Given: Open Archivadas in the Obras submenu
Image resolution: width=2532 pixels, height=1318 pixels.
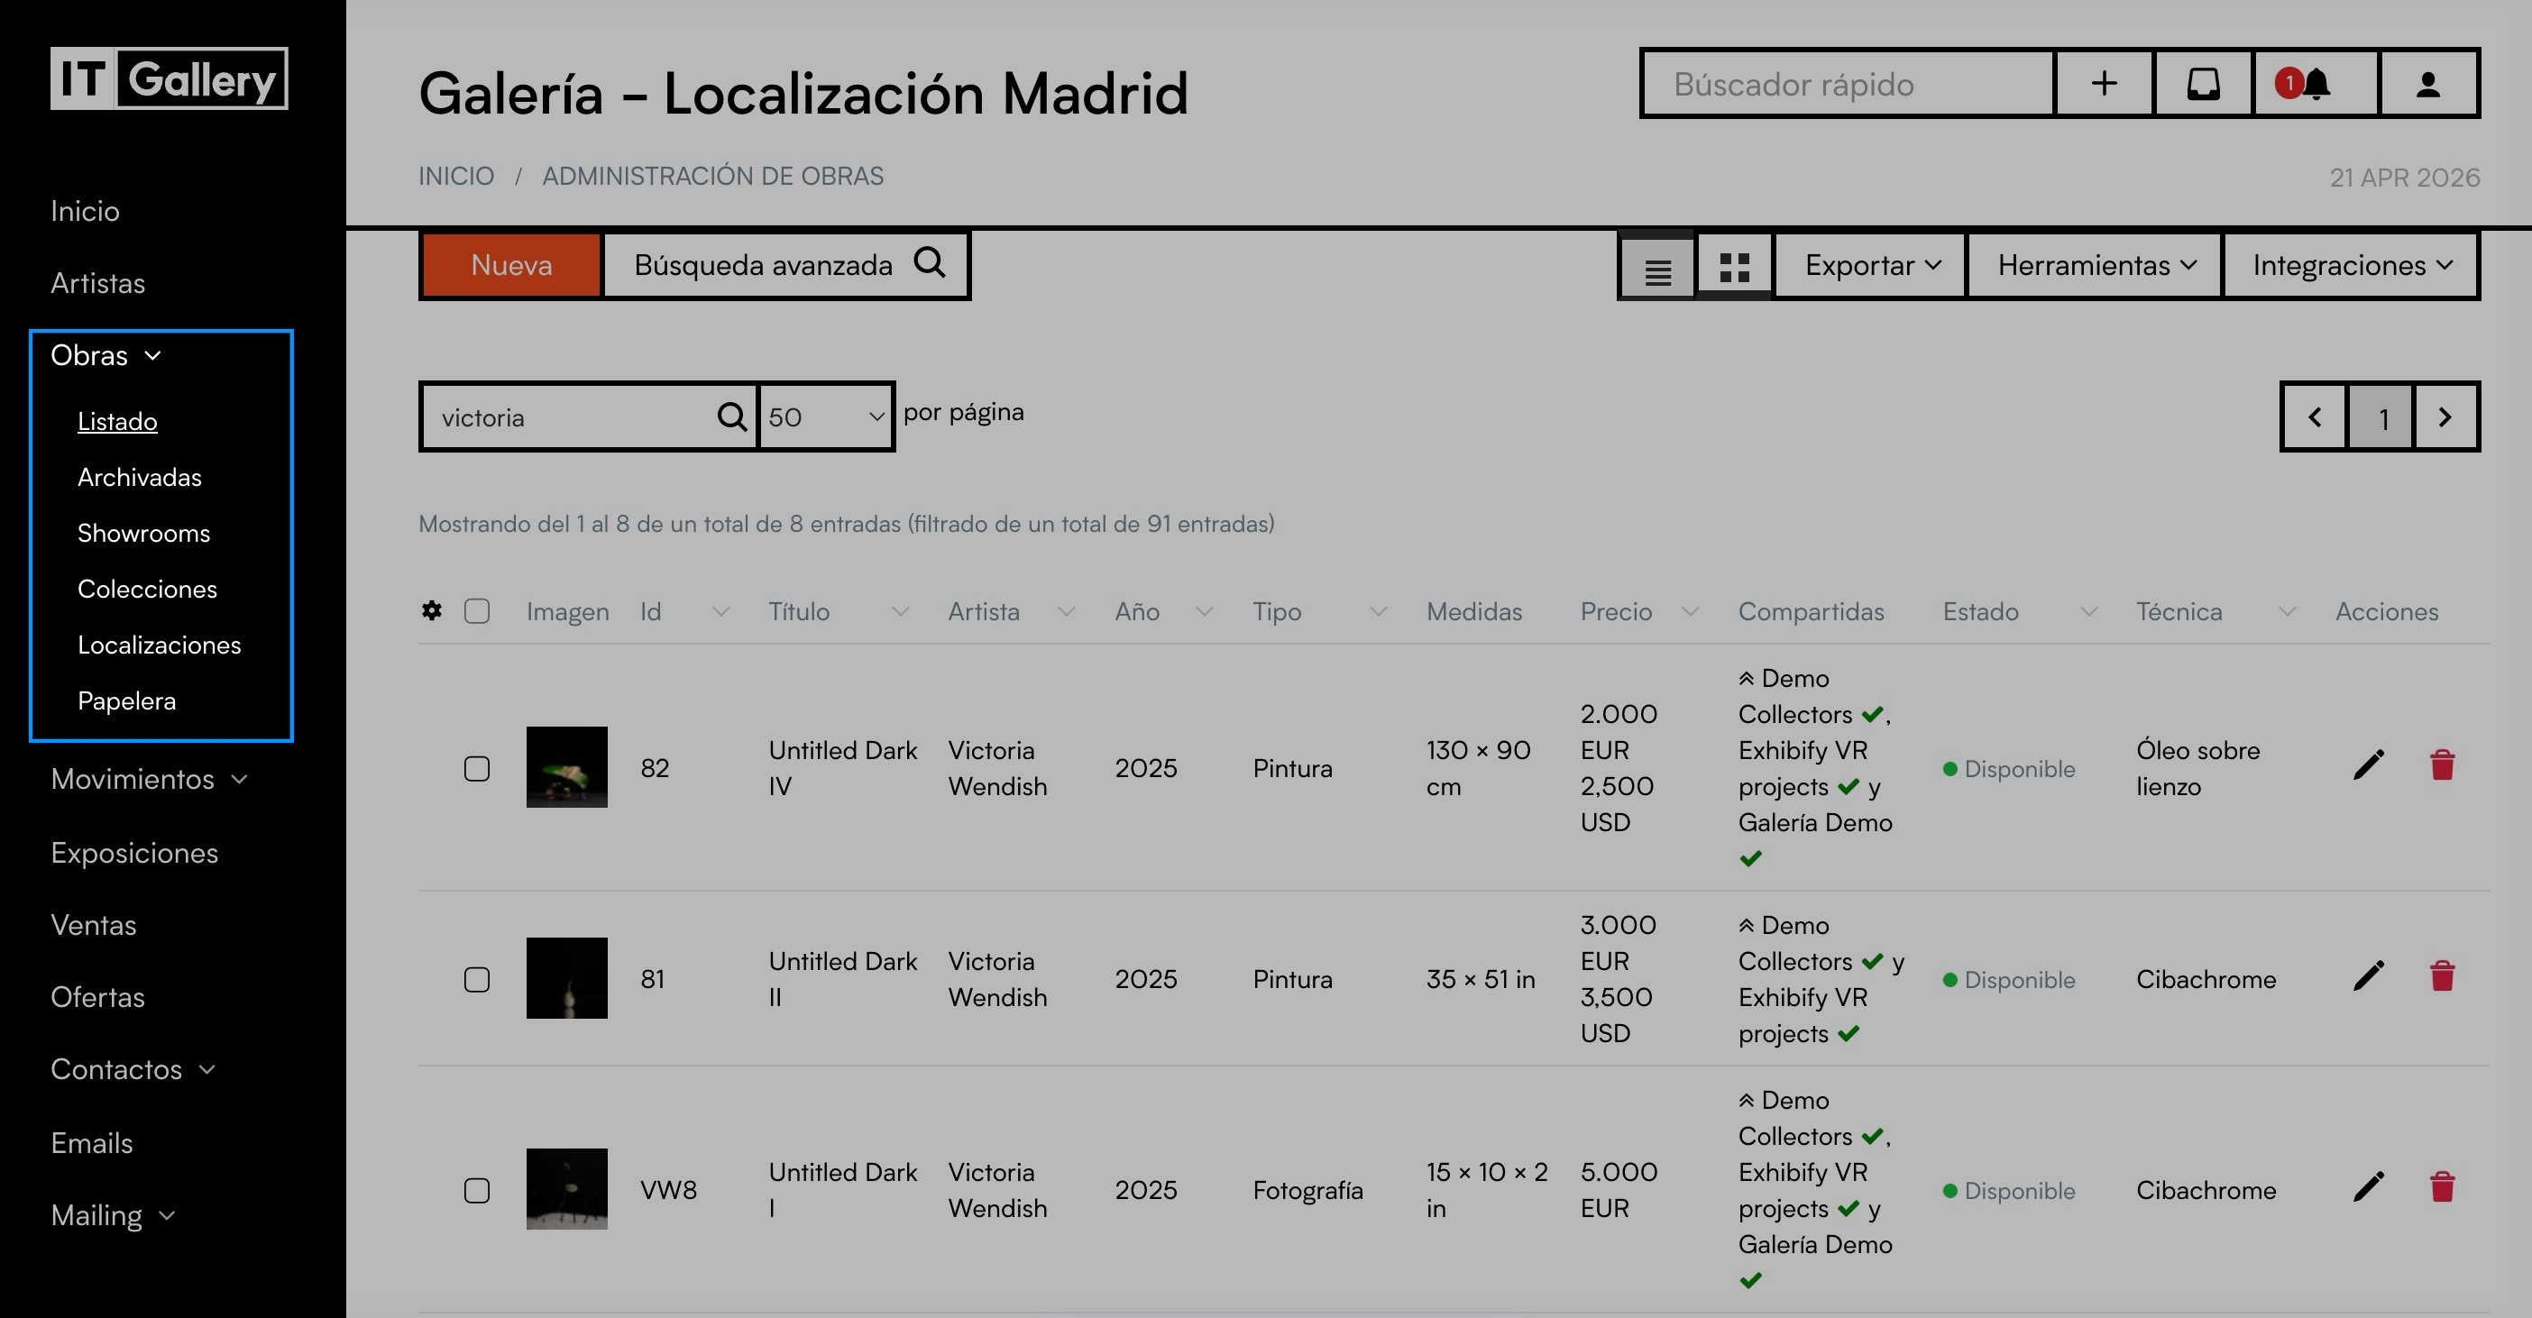Looking at the screenshot, I should coord(140,478).
